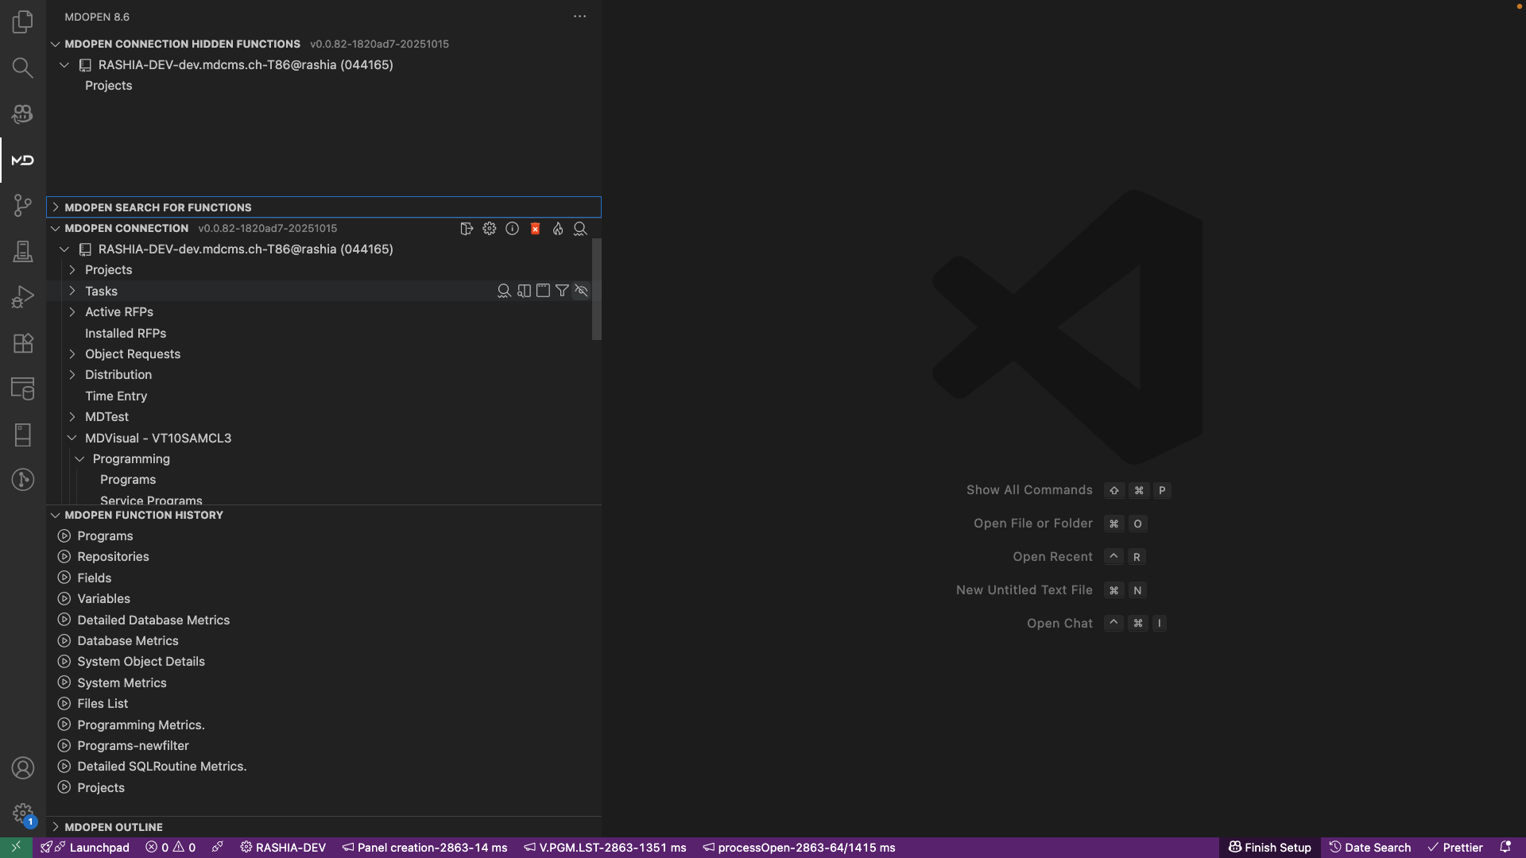Click the MDOPEN Connection tree scrollbar
The image size is (1526, 858).
point(597,289)
